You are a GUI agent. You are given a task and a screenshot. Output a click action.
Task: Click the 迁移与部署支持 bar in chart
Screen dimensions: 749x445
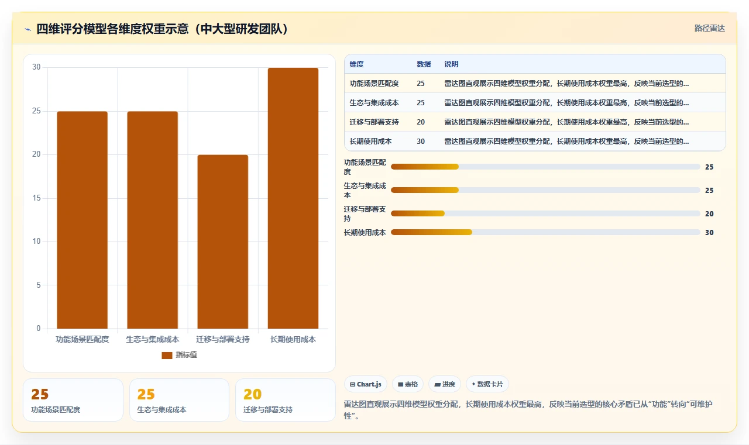coord(222,242)
